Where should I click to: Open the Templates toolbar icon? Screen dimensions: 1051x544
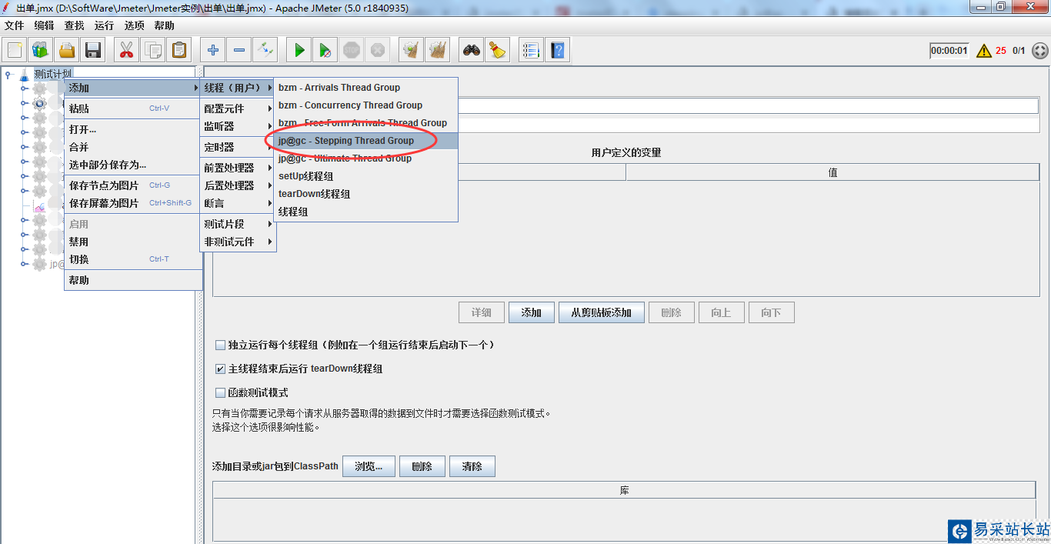coord(41,51)
